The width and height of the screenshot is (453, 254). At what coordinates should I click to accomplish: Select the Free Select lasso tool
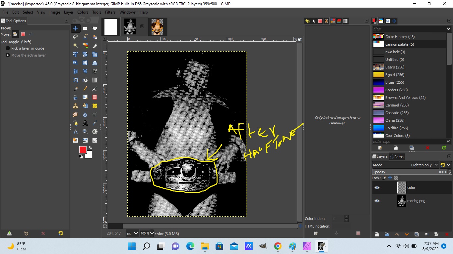click(x=76, y=37)
